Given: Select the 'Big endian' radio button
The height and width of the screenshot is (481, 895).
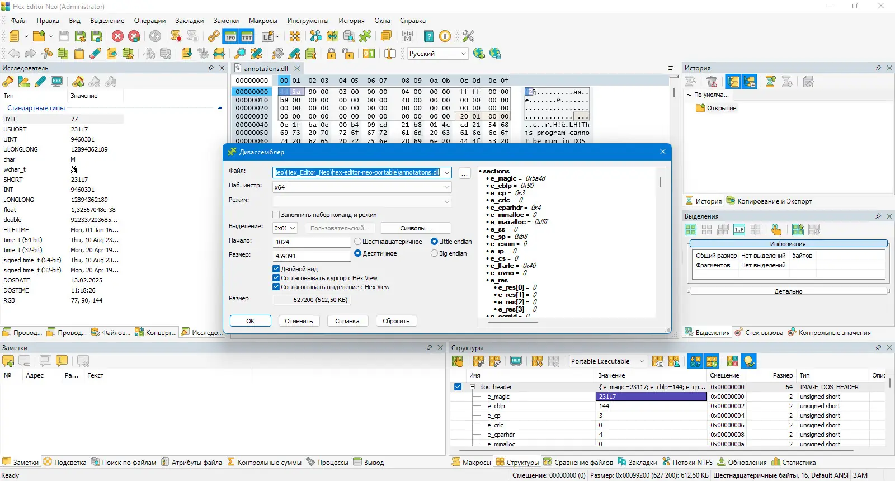Looking at the screenshot, I should pyautogui.click(x=434, y=253).
